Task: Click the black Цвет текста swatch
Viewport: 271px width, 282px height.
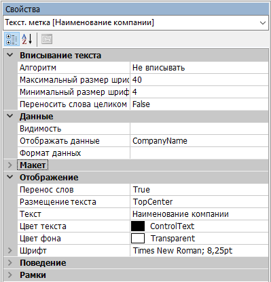Action: tap(138, 226)
